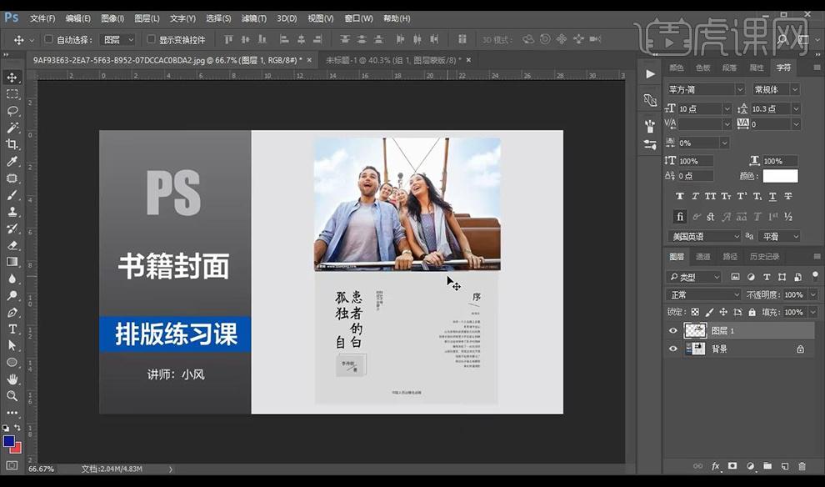Click the white 颜色 text color swatch

780,176
